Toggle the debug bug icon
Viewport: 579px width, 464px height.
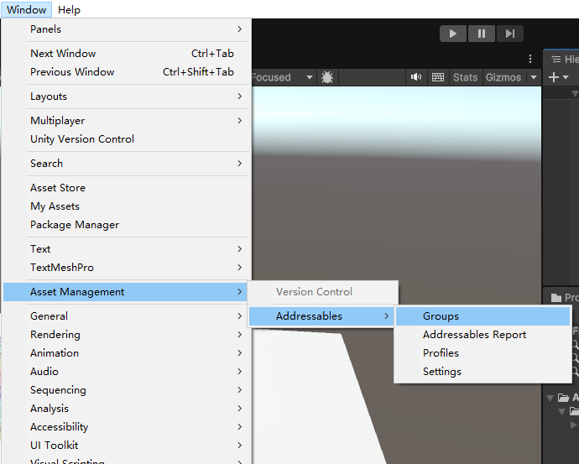tap(327, 77)
